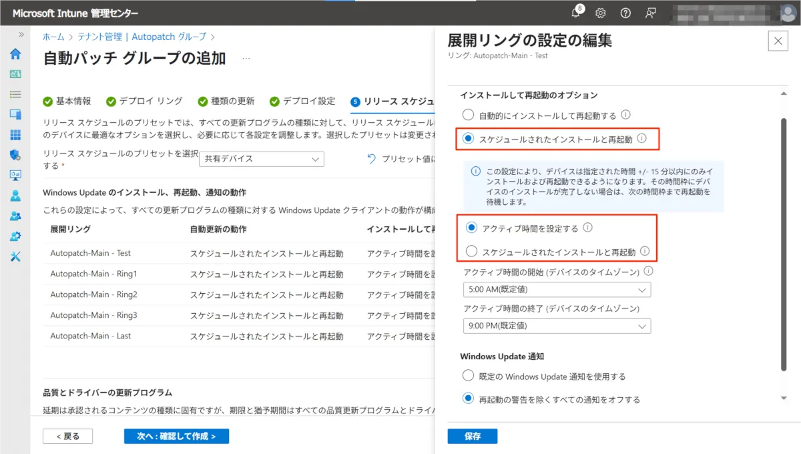Open notifications bell in top bar
This screenshot has width=801, height=454.
click(x=576, y=13)
